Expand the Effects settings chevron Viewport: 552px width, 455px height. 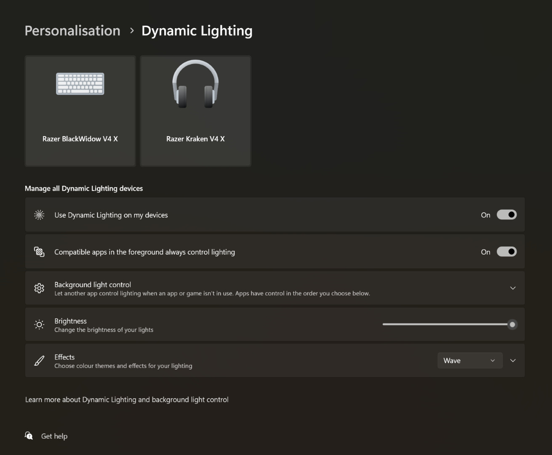512,361
